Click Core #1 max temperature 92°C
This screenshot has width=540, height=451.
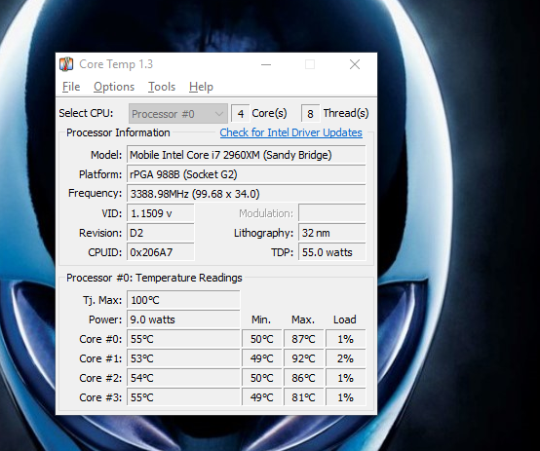click(x=303, y=358)
